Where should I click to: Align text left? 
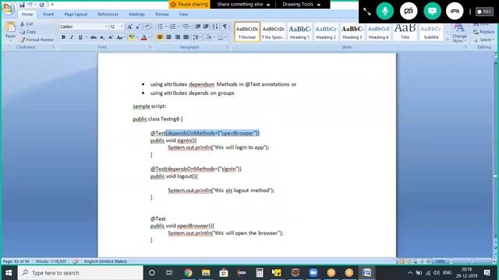pyautogui.click(x=160, y=37)
